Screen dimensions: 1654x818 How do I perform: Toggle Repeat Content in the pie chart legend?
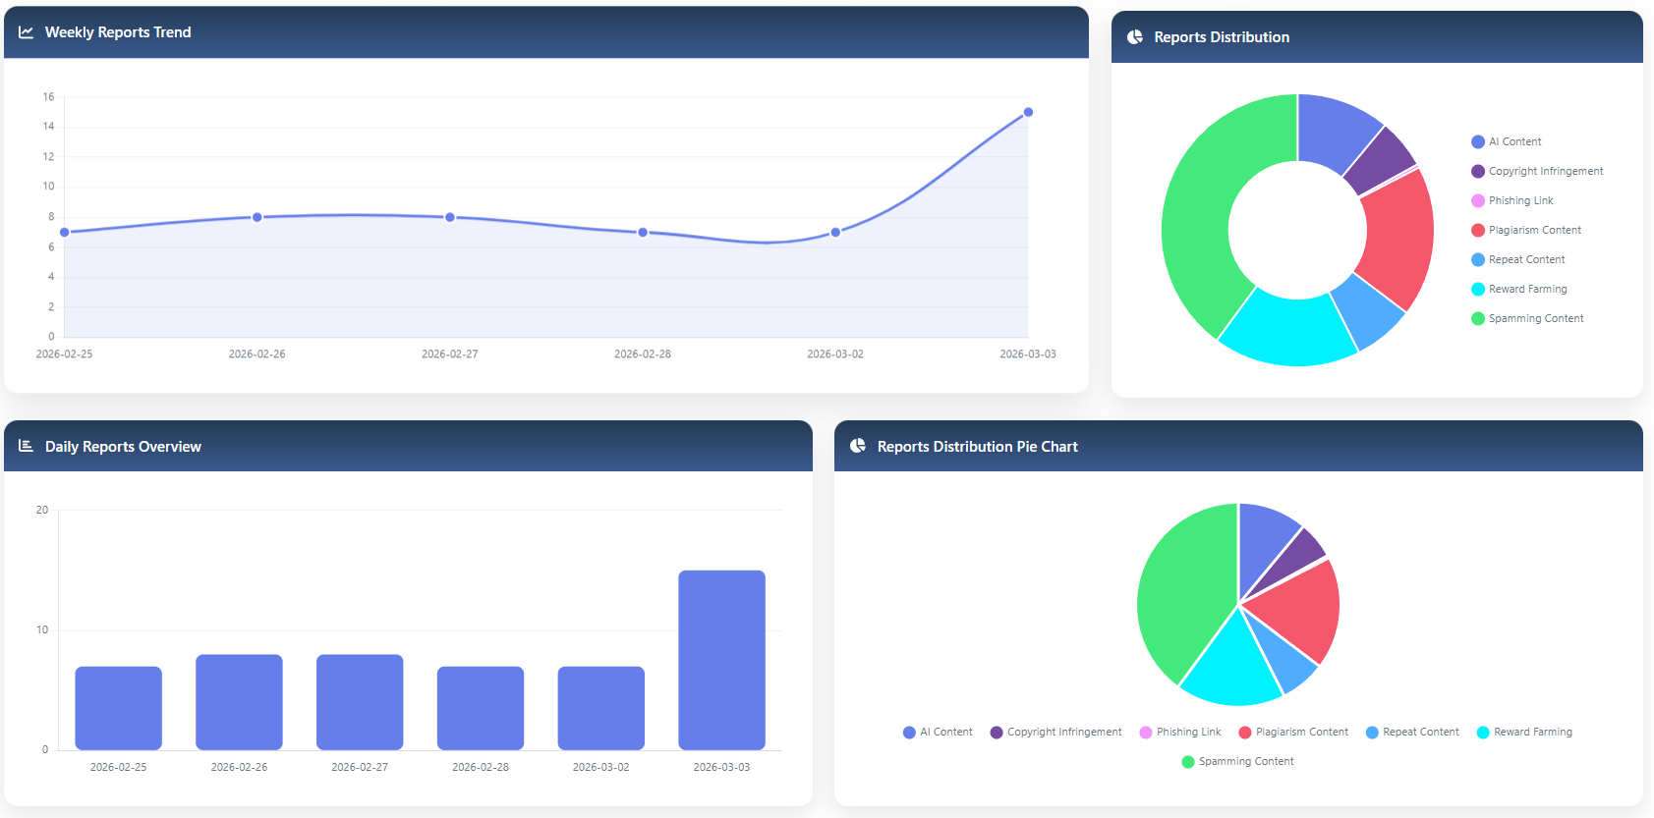point(1412,732)
